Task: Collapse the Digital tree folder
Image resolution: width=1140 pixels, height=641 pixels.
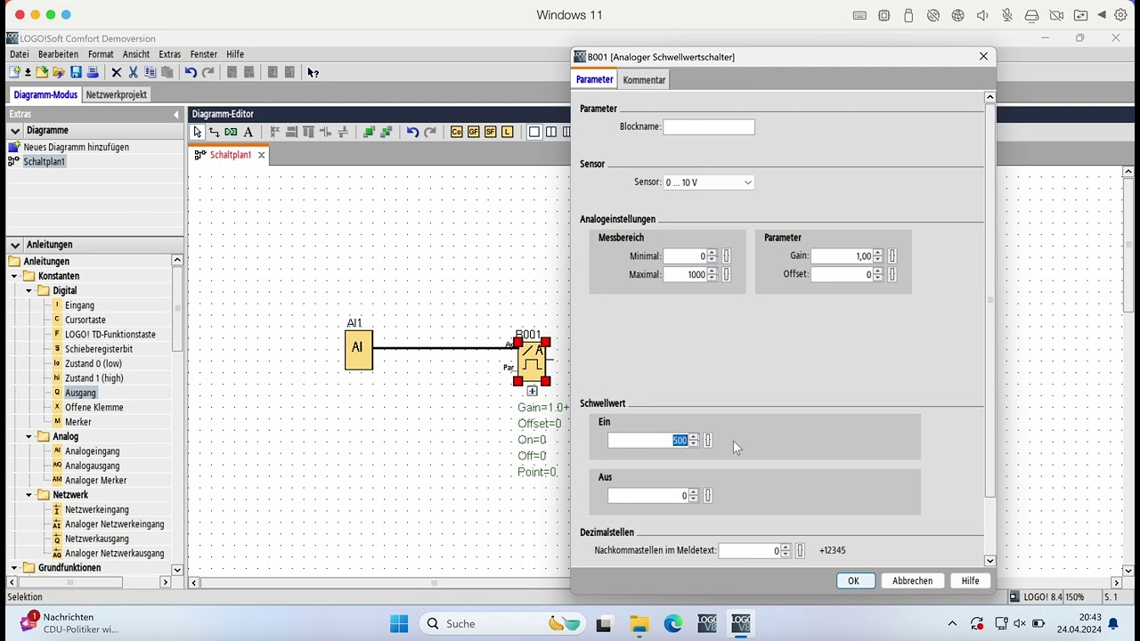Action: click(x=28, y=290)
